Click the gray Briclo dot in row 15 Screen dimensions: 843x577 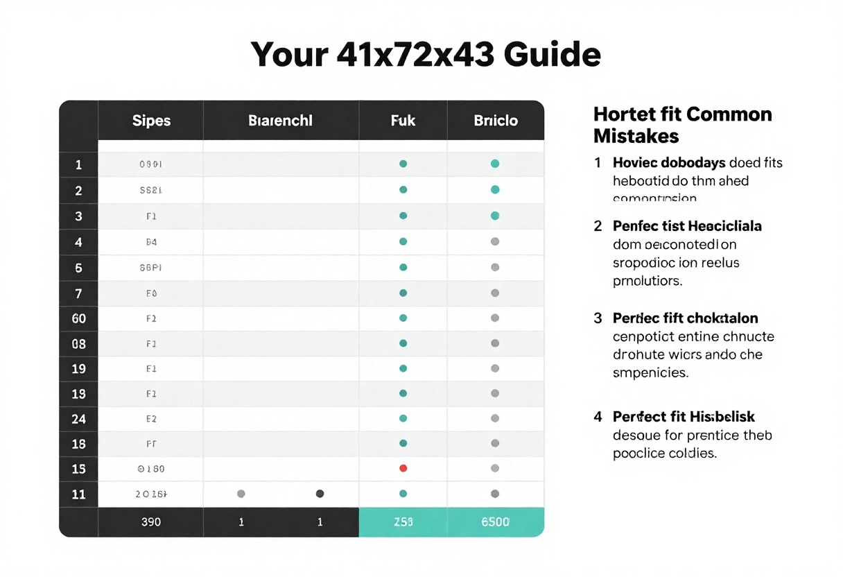494,469
